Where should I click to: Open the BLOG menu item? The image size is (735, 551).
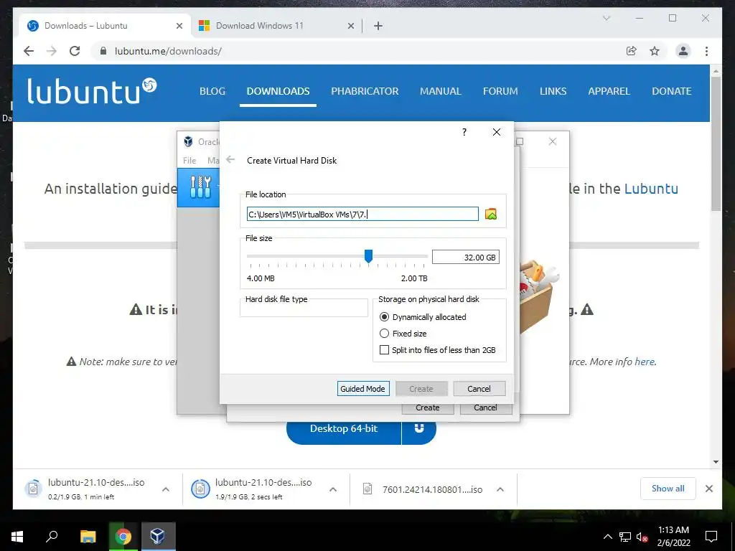212,91
